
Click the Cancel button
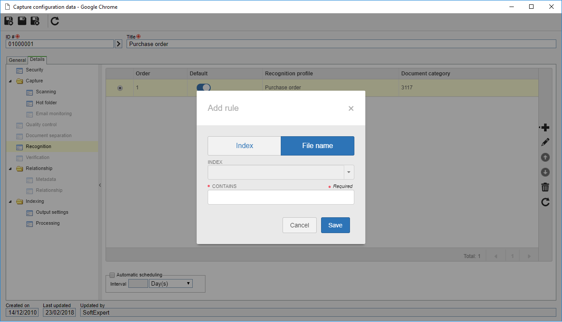click(300, 225)
